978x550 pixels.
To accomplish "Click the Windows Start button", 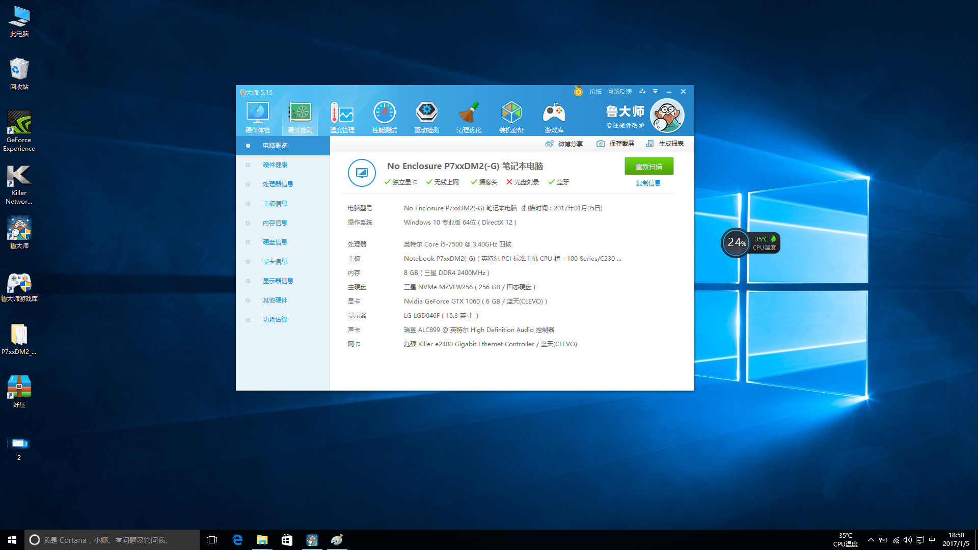I will pos(12,540).
